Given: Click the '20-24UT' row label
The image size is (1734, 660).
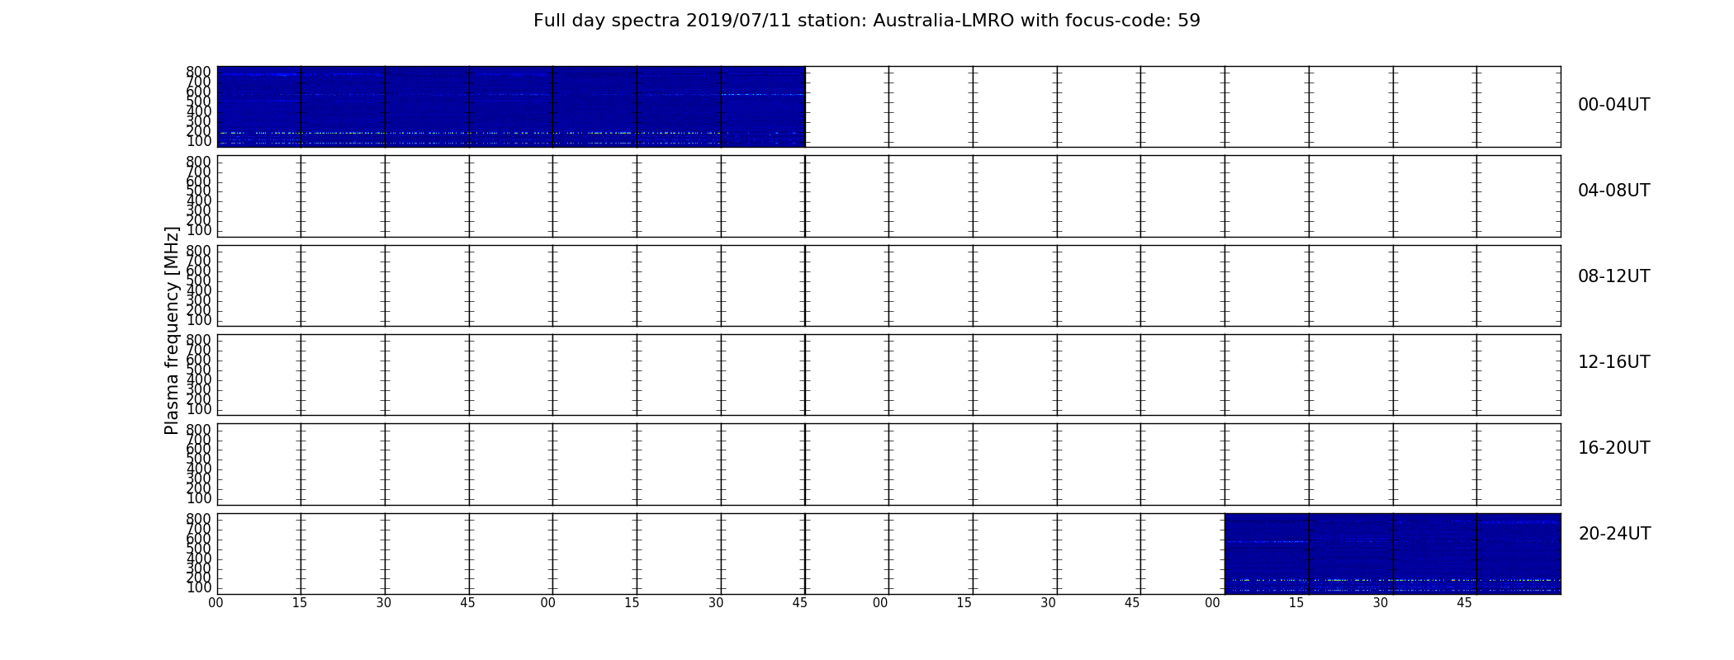Looking at the screenshot, I should coord(1614,534).
